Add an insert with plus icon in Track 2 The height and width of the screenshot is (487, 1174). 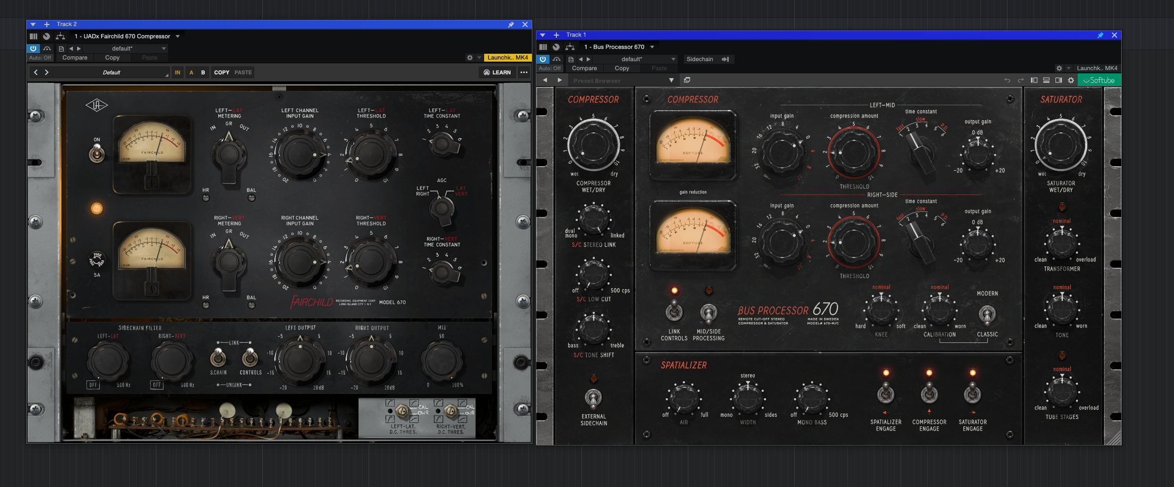(47, 24)
